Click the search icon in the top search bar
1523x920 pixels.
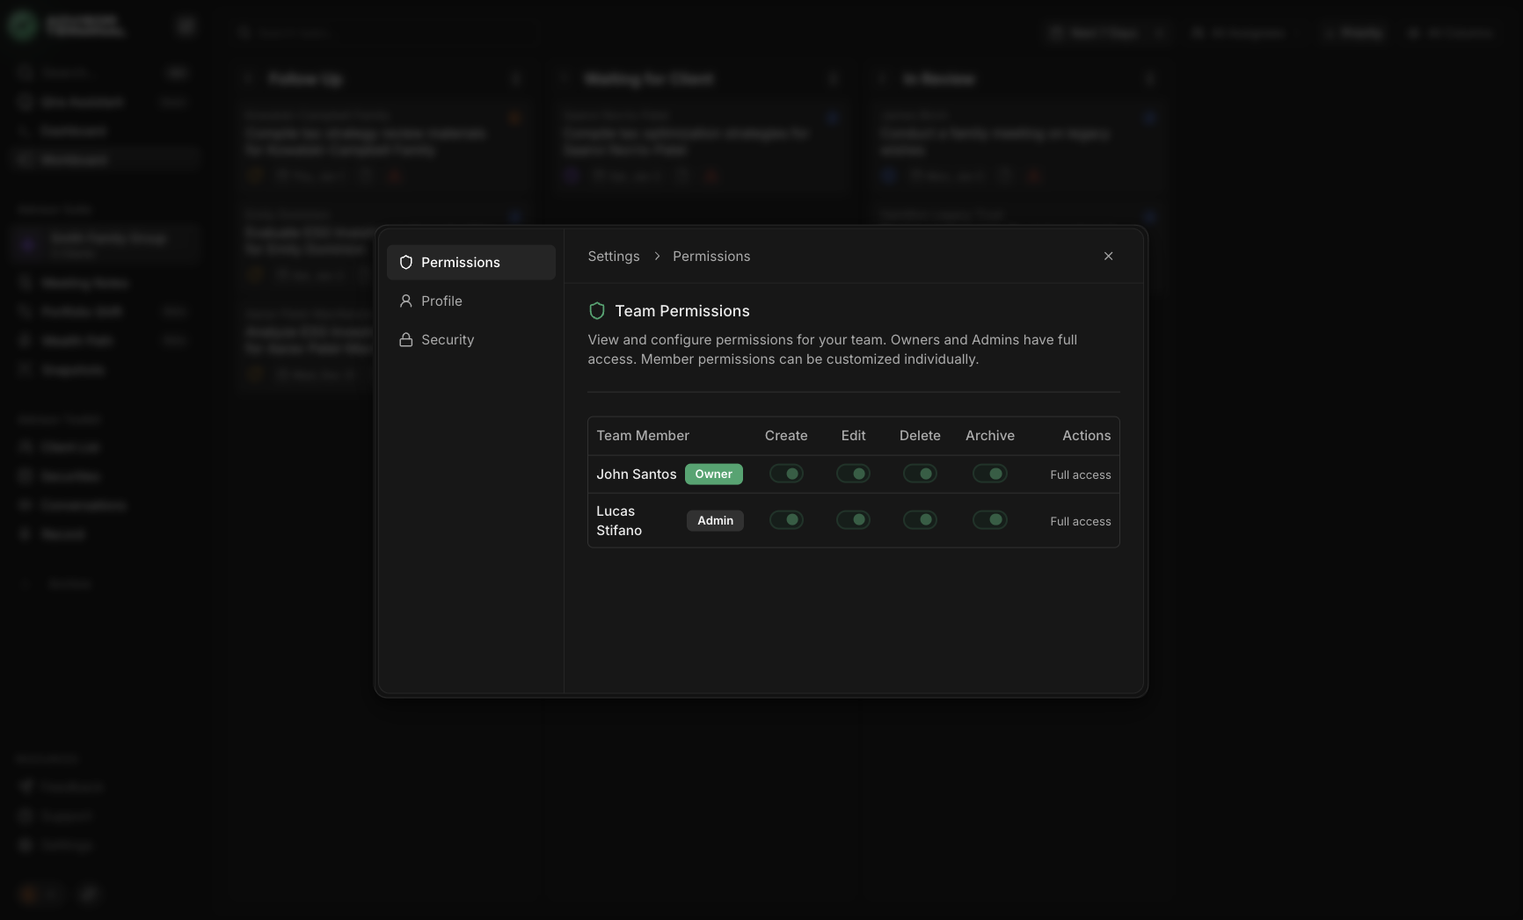click(244, 33)
